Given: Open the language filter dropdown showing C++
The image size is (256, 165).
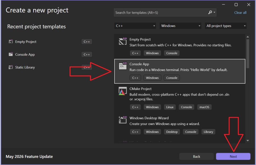Looking at the screenshot, I should (x=135, y=26).
